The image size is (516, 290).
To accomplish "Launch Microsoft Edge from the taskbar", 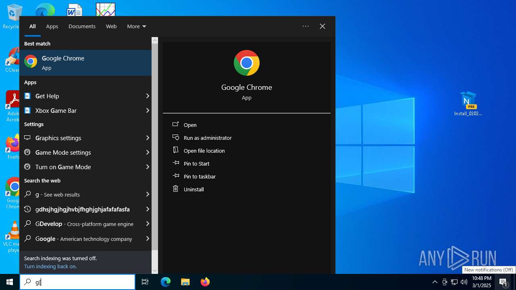I will 166,282.
